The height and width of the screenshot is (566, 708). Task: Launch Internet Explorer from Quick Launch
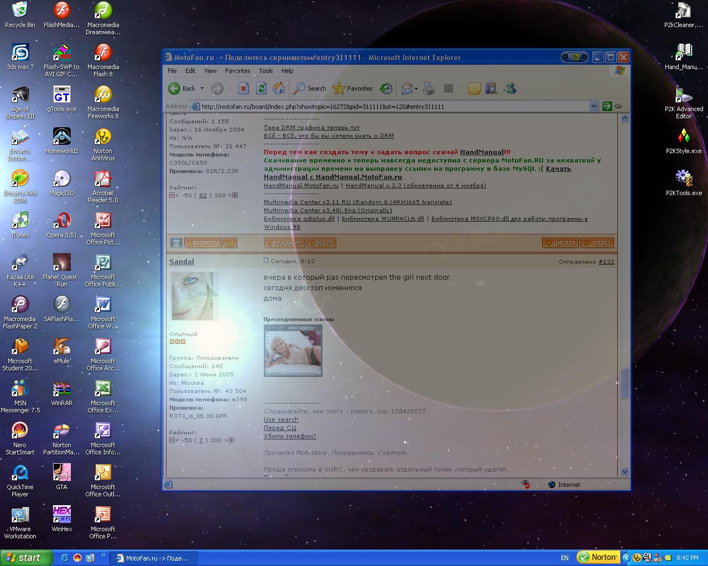click(64, 558)
